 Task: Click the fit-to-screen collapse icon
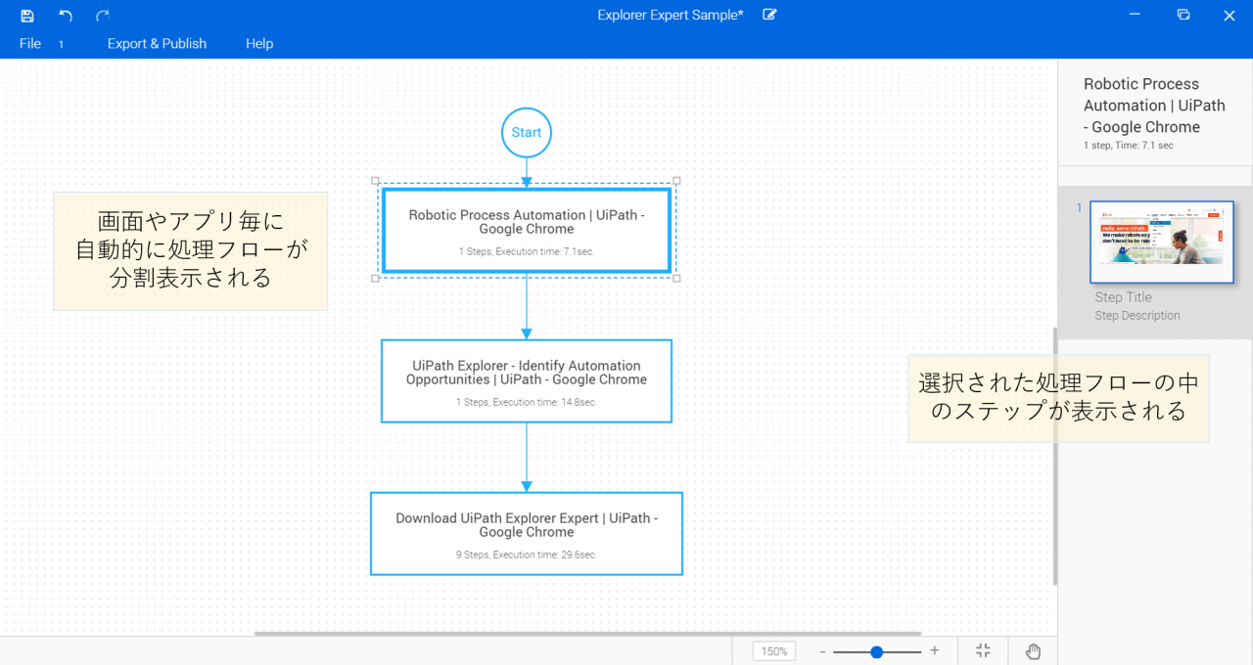pos(984,651)
